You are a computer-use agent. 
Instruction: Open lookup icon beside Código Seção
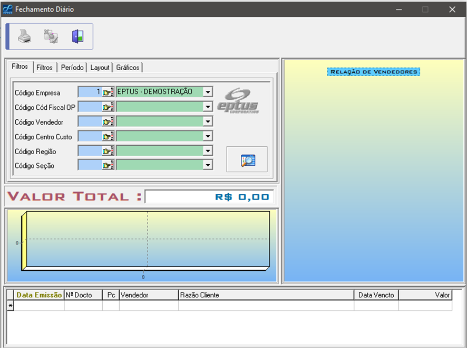[x=108, y=165]
